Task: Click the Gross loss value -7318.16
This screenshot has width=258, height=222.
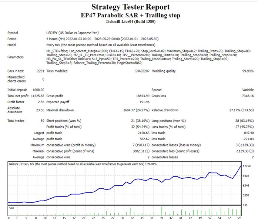Action: [x=247, y=96]
